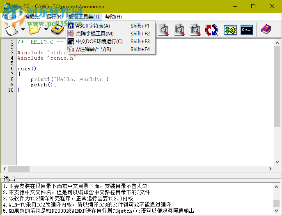
Task: Click the New file toolbar icon
Action: [x=11, y=30]
